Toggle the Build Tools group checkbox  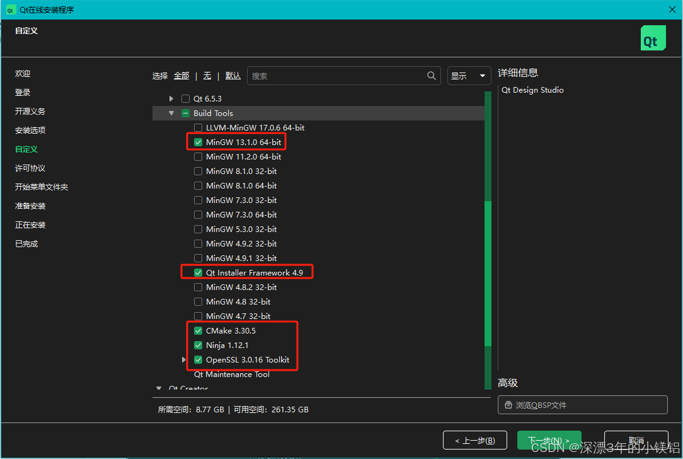tap(186, 113)
